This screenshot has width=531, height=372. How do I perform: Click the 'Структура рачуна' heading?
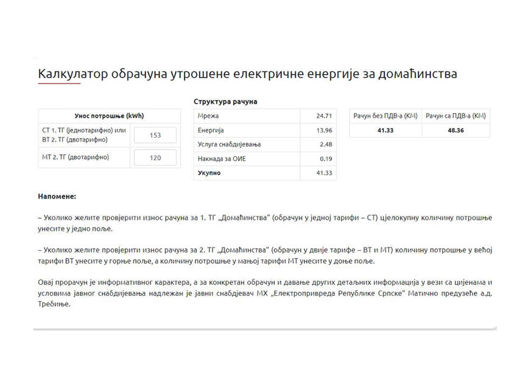click(x=225, y=102)
